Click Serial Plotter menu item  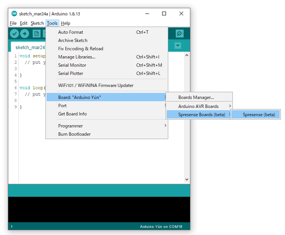click(71, 73)
